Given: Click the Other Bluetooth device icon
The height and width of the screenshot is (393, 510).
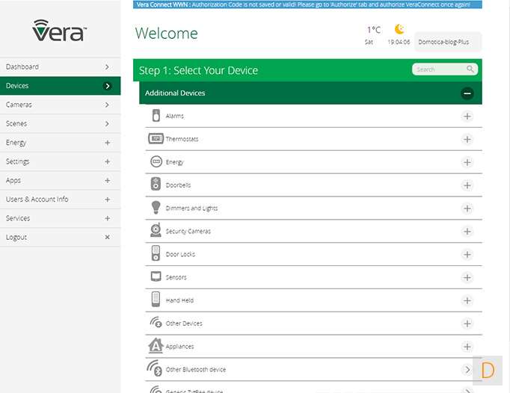Looking at the screenshot, I should point(156,369).
